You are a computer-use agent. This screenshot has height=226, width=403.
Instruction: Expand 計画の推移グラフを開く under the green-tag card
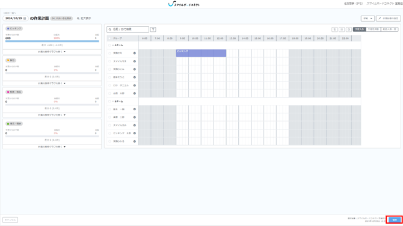click(x=52, y=147)
